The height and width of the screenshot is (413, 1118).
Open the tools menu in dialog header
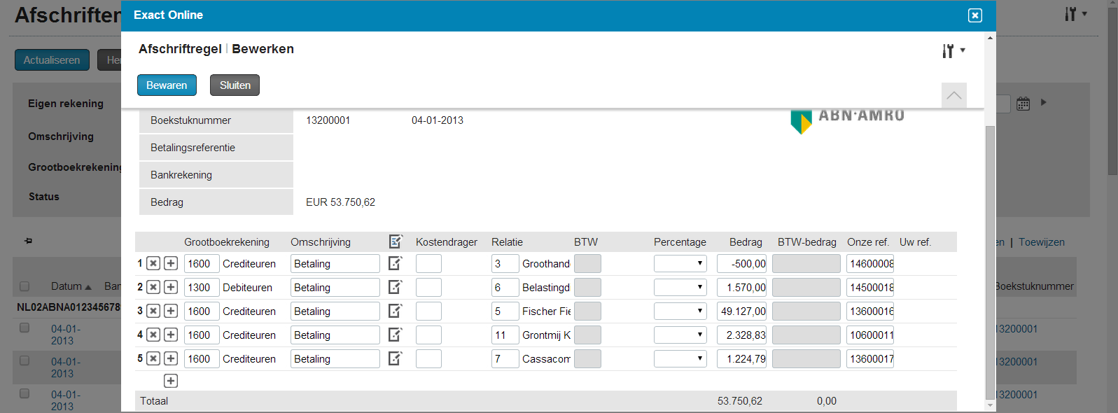click(953, 50)
